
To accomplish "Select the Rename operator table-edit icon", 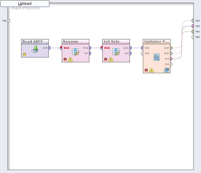I will pos(75,52).
